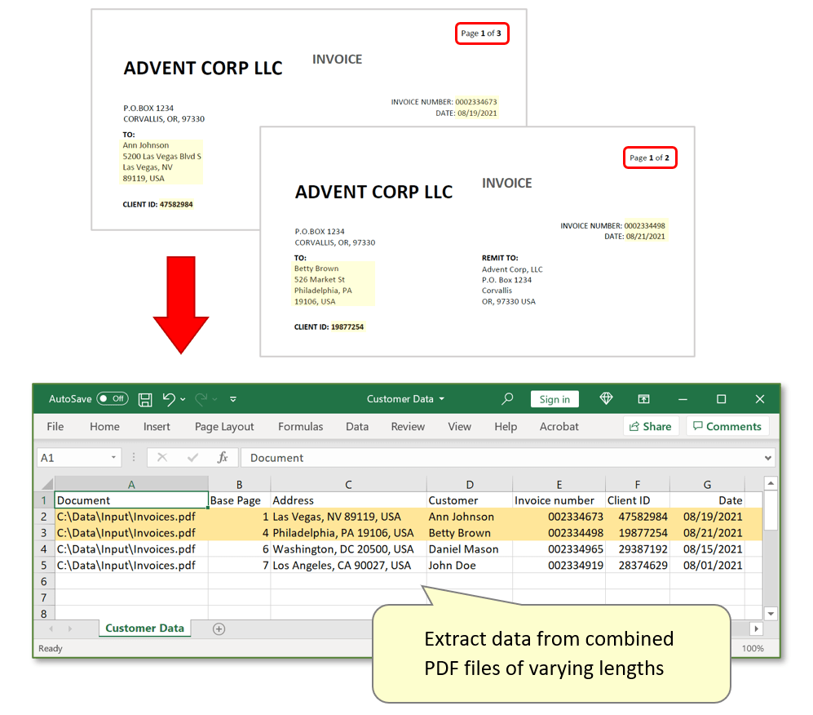Click the John Doe customer cell
Image resolution: width=813 pixels, height=715 pixels.
pos(469,565)
